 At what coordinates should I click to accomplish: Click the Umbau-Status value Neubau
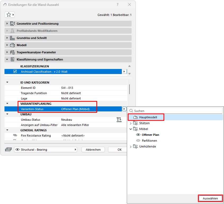pos(66,120)
